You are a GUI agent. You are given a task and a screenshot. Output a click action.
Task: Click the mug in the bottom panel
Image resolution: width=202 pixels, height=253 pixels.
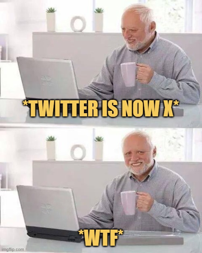128,203
